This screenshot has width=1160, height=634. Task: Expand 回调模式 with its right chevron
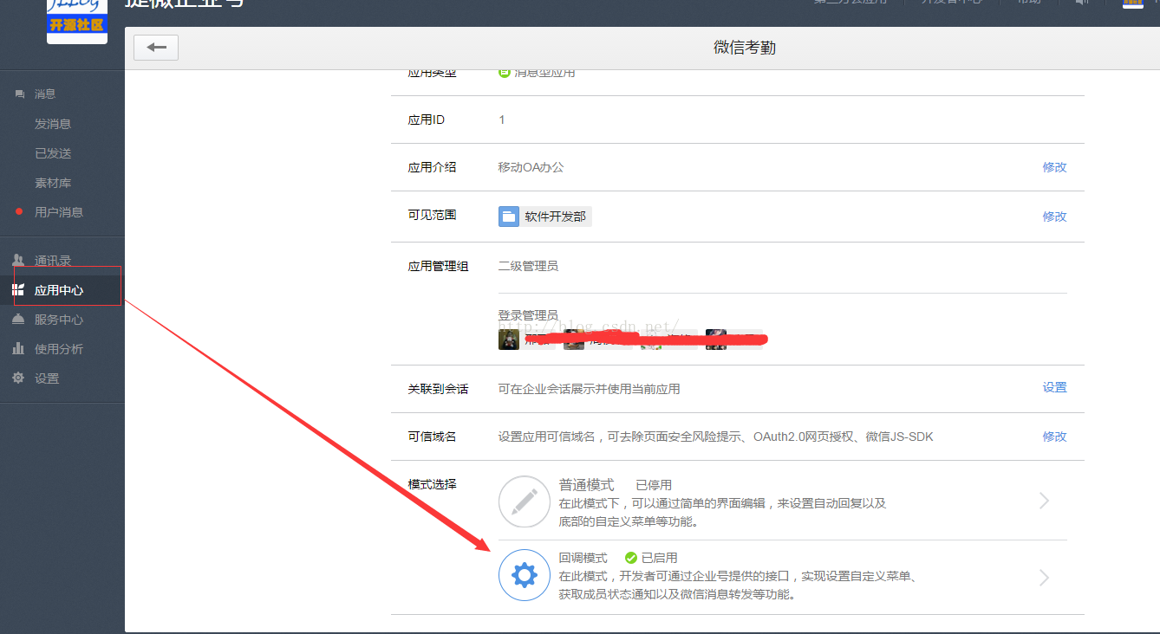tap(1044, 577)
